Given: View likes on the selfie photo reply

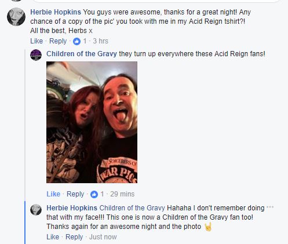Looking at the screenshot, I should pyautogui.click(x=97, y=194).
